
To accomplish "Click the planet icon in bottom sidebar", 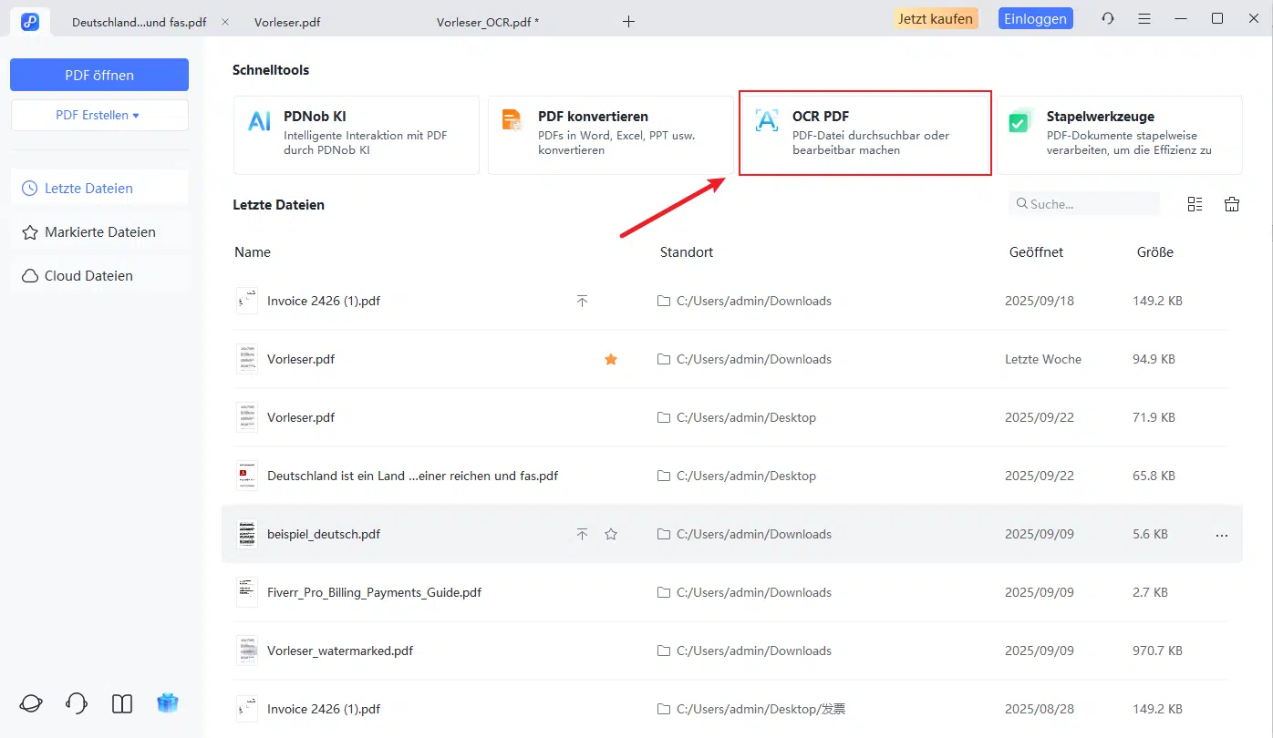I will coord(31,702).
